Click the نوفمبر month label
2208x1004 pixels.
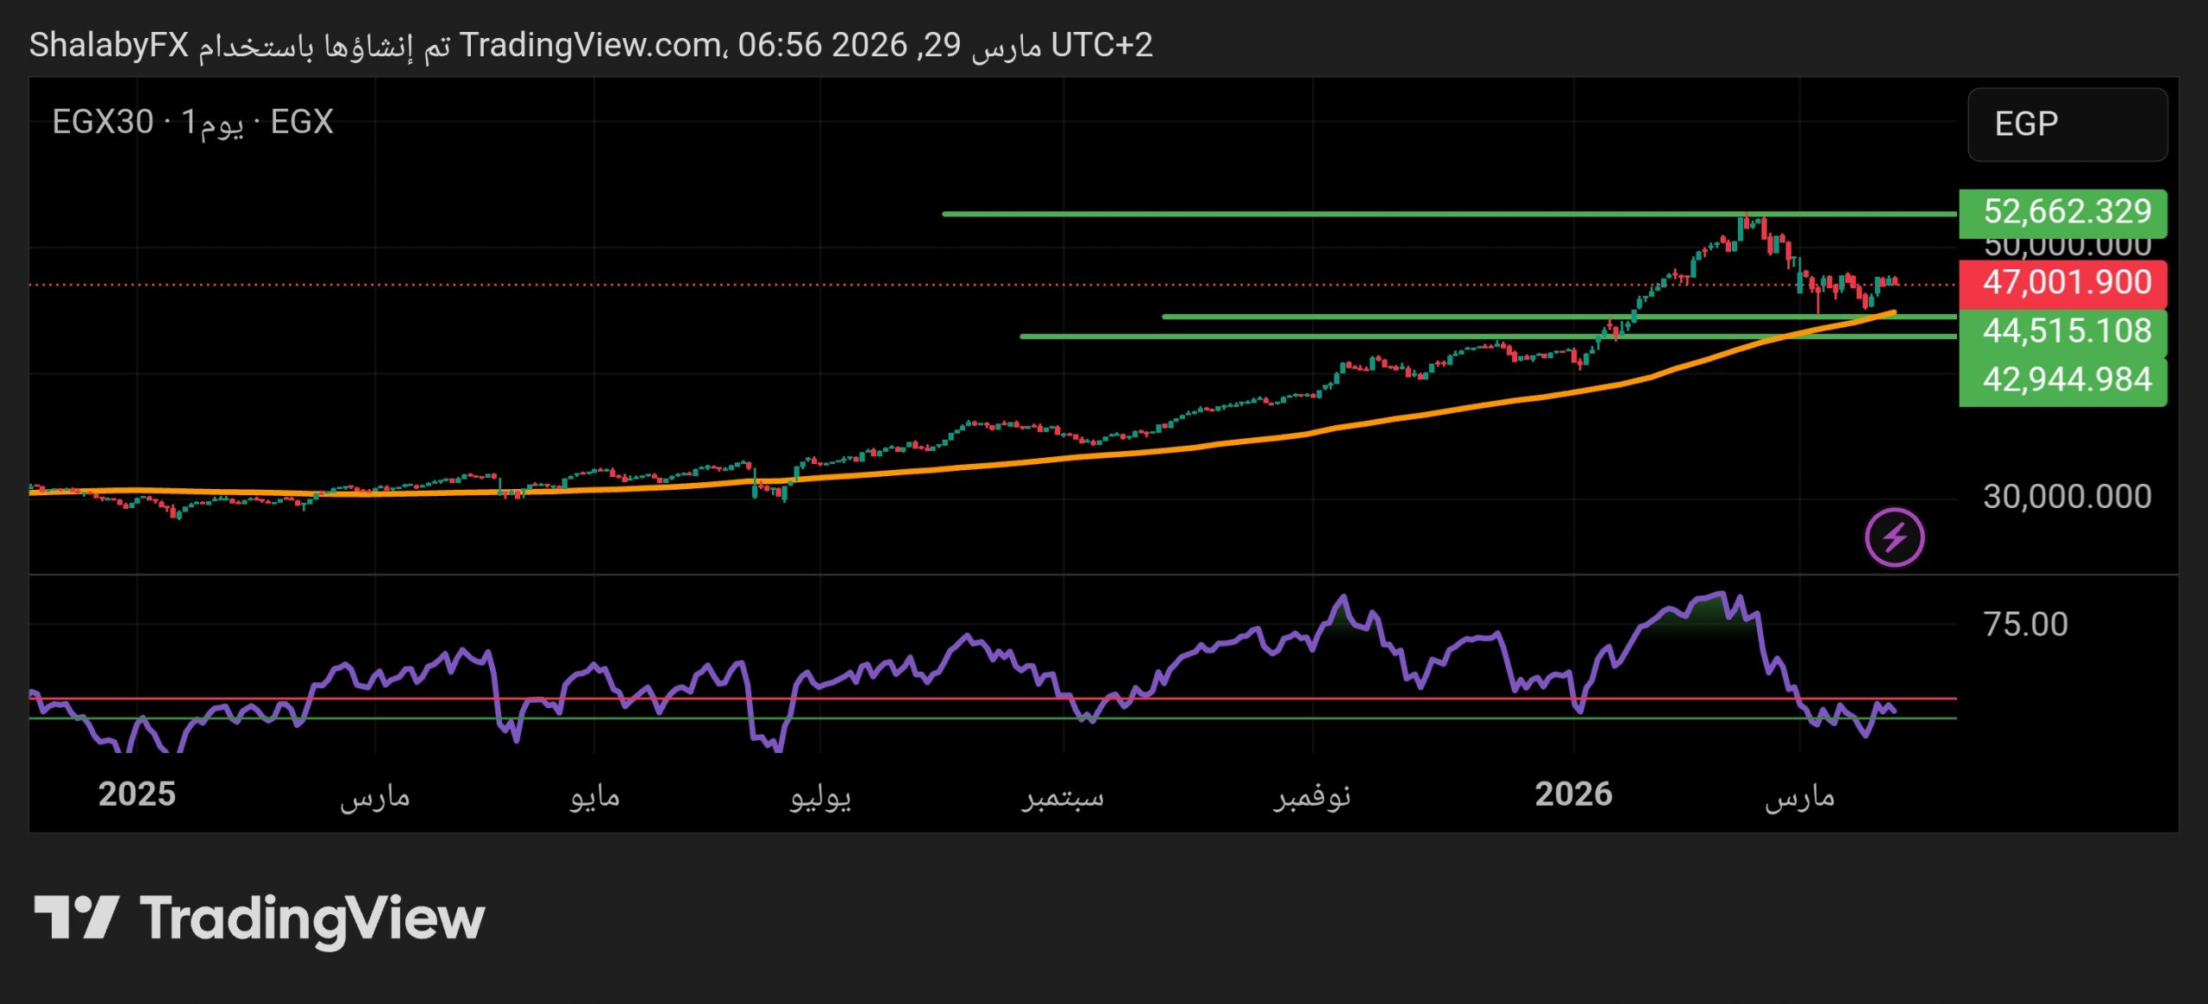click(1312, 796)
